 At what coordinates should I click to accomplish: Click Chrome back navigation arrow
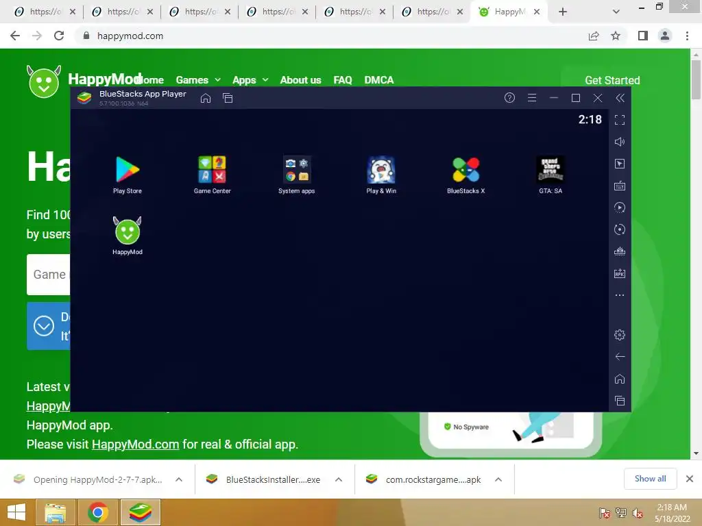[15, 36]
